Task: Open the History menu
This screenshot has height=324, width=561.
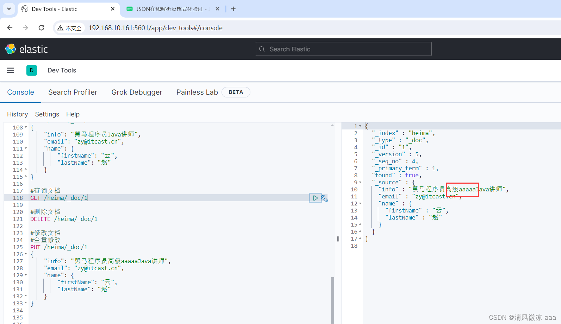Action: coord(17,114)
